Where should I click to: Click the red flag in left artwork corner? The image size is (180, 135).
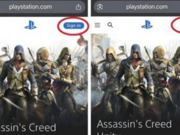[82, 40]
